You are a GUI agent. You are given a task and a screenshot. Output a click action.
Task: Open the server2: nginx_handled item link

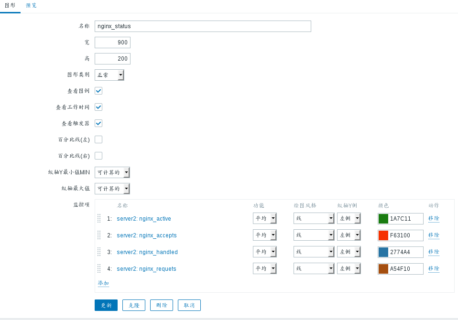(147, 252)
